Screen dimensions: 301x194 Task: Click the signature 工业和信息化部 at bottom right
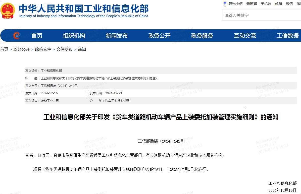[282, 183]
